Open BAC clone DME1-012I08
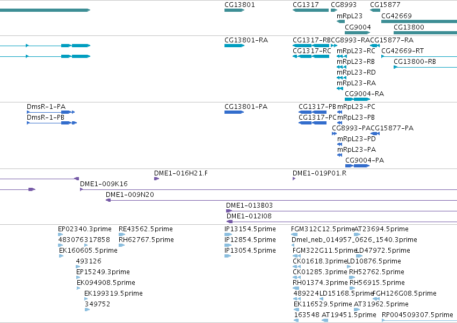This screenshot has height=323, width=457. point(249,216)
